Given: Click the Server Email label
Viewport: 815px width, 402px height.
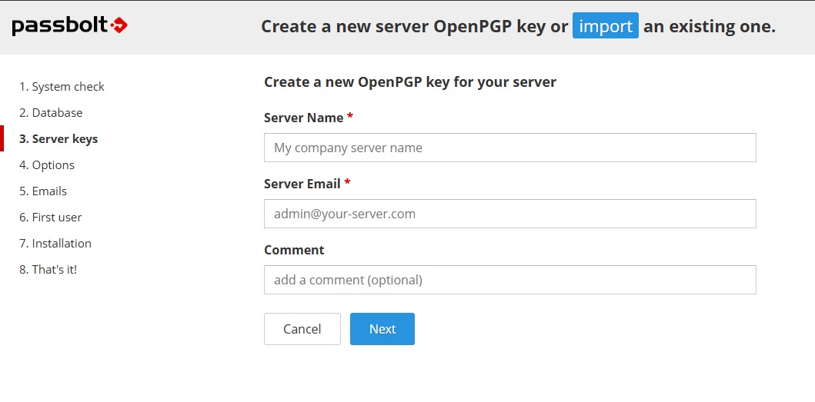Looking at the screenshot, I should pyautogui.click(x=307, y=184).
